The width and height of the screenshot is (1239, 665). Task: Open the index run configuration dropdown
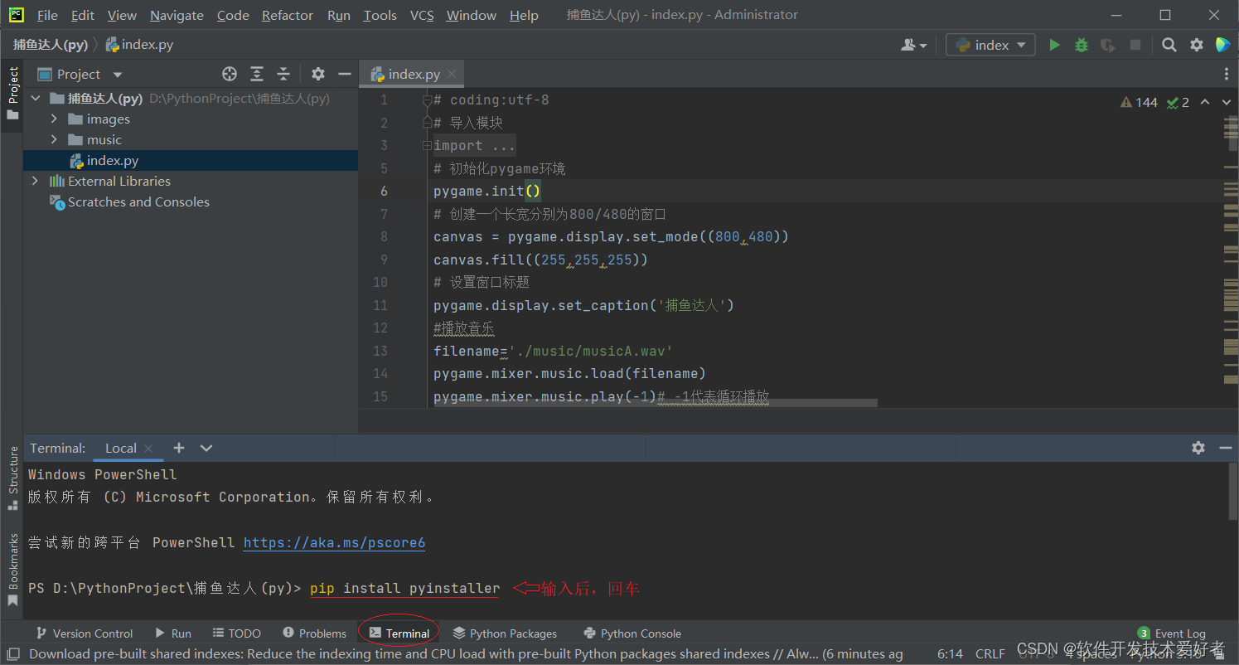(1022, 45)
